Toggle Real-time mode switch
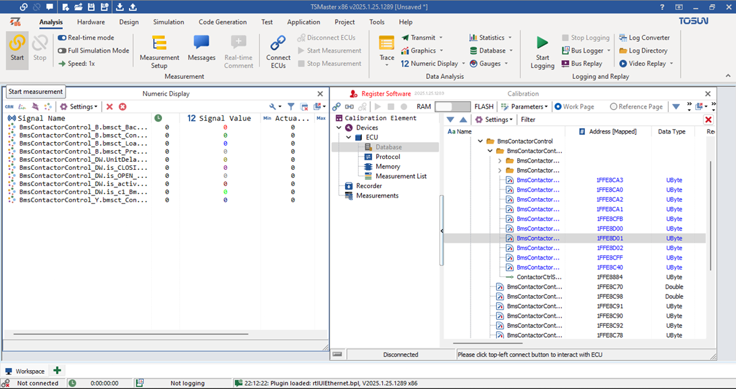This screenshot has width=736, height=389. tap(62, 38)
